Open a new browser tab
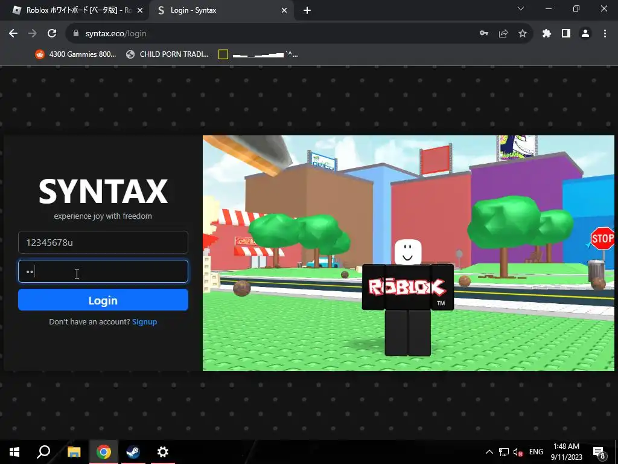618x464 pixels. tap(307, 11)
